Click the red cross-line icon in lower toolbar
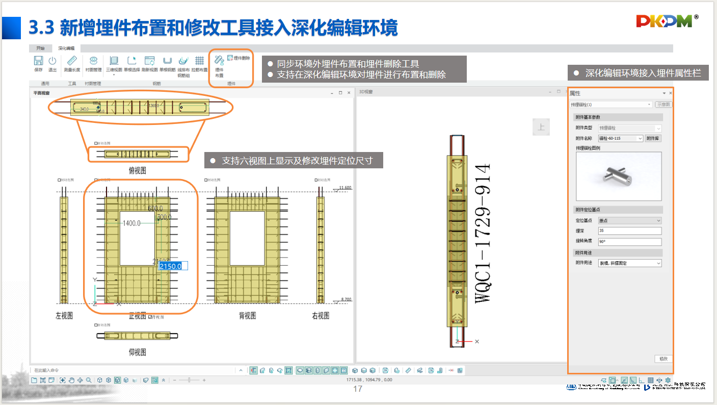717x405 pixels. point(450,370)
